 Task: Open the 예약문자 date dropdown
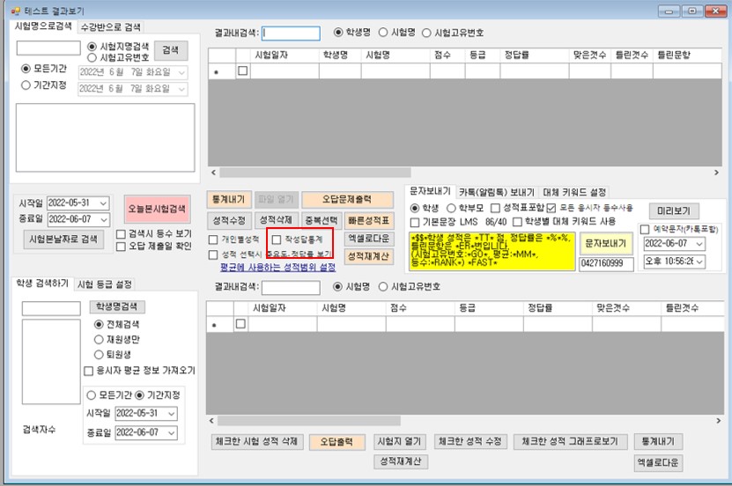point(699,244)
